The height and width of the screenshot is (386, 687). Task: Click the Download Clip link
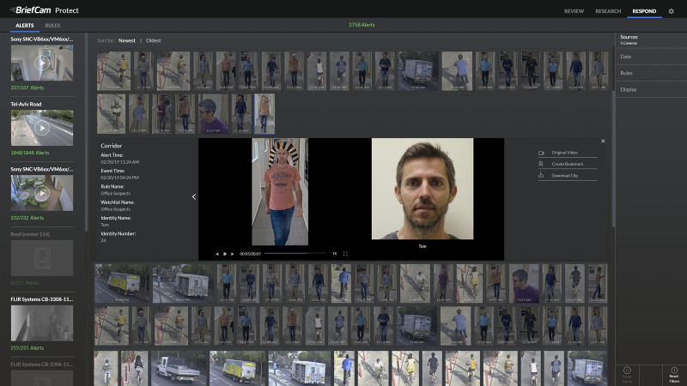coord(565,175)
